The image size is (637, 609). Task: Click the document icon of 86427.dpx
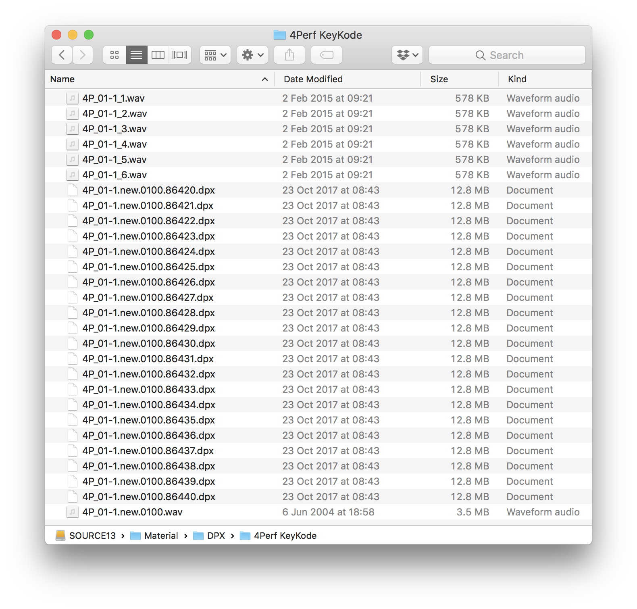point(73,297)
